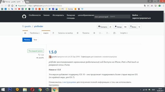Open the Code tab angle-brackets icon

pyautogui.click(x=25, y=33)
